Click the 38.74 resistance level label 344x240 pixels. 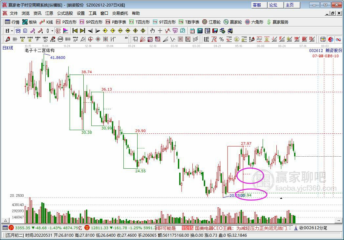(86, 72)
